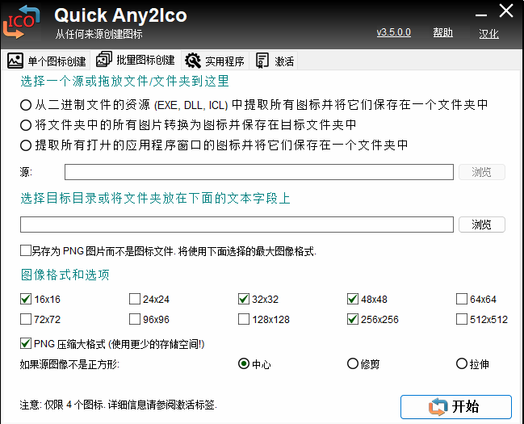The width and height of the screenshot is (524, 424).
Task: Switch to the 批量图标创建 tab
Action: 136,61
